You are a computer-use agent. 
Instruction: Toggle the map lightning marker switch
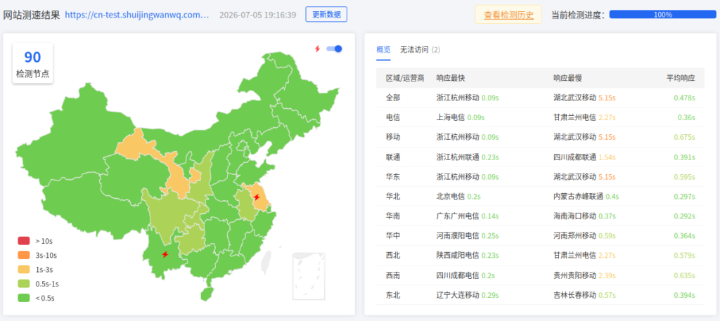click(334, 48)
